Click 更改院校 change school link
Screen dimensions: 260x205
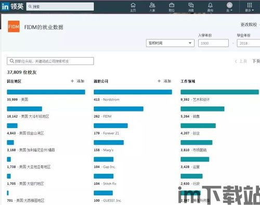[x=249, y=24]
